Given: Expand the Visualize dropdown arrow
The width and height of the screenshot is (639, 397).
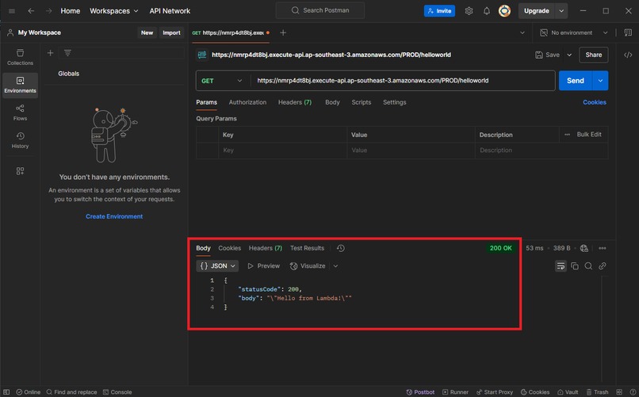Looking at the screenshot, I should click(x=335, y=266).
